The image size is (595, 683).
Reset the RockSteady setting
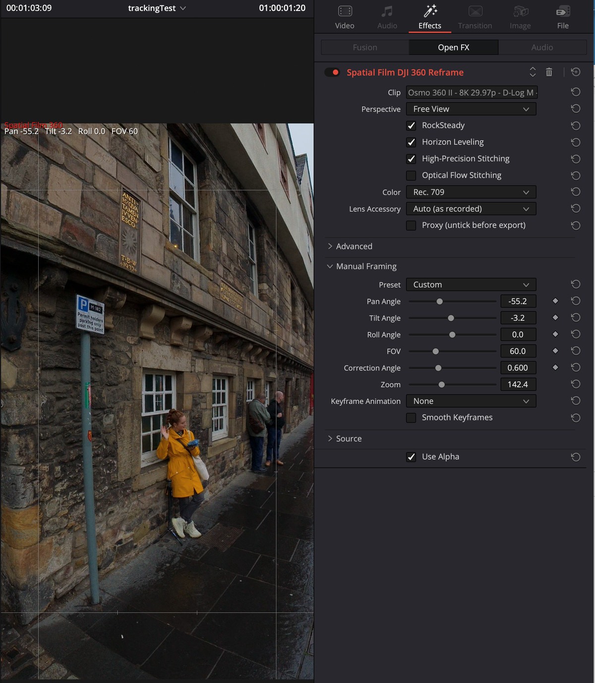[x=576, y=125]
